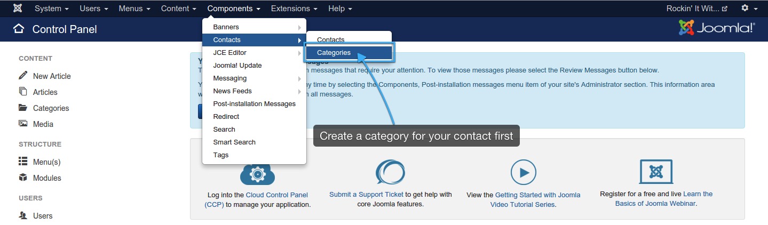The width and height of the screenshot is (768, 225).
Task: Select the Search menu entry
Action: [x=254, y=130]
